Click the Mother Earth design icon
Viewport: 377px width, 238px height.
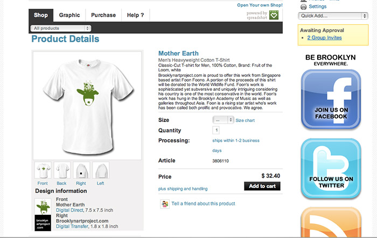[x=43, y=206]
